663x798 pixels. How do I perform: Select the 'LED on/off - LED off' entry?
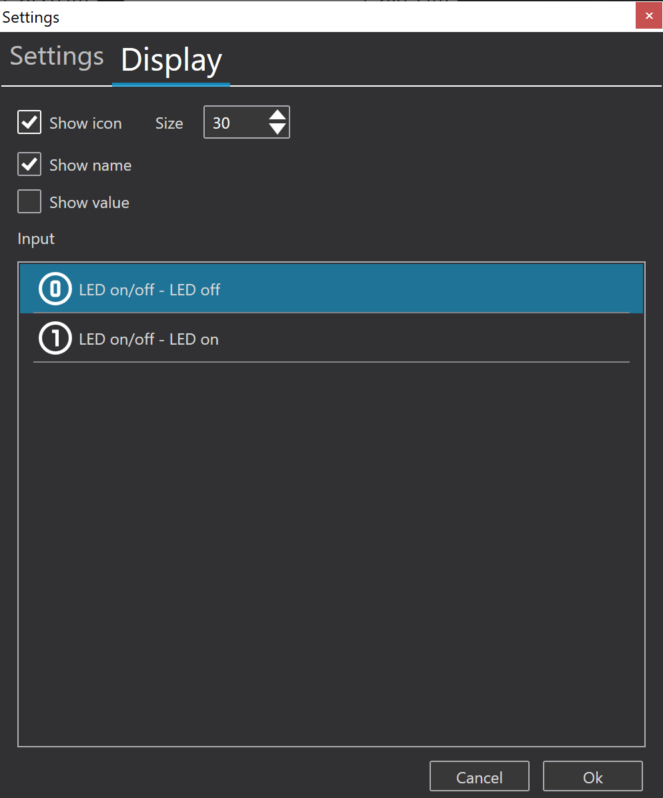point(149,290)
